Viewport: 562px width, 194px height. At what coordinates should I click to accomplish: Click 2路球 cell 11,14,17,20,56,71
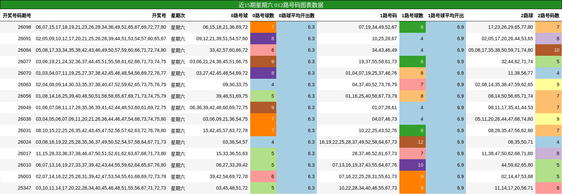tap(514, 188)
